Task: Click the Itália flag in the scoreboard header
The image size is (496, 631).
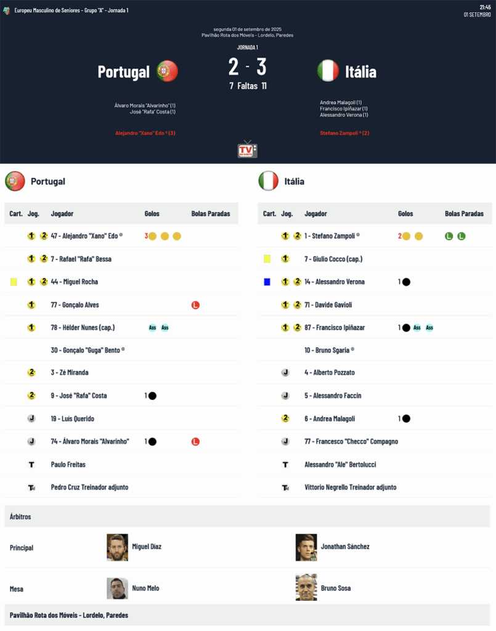Action: (328, 71)
